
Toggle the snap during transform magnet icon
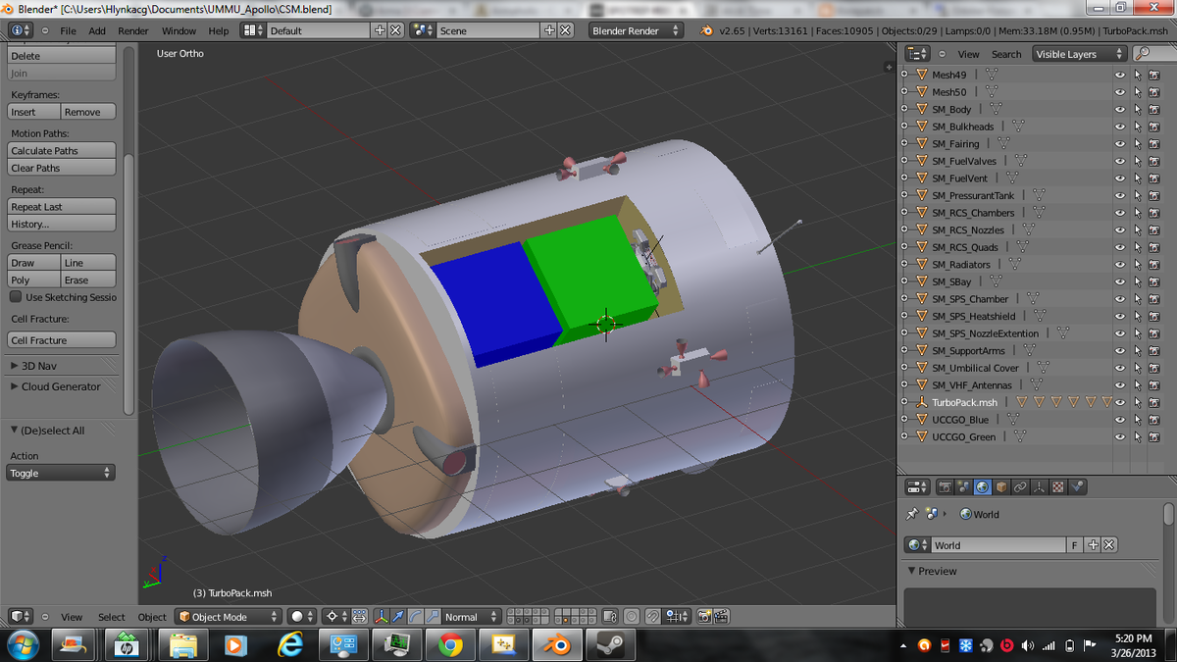653,617
